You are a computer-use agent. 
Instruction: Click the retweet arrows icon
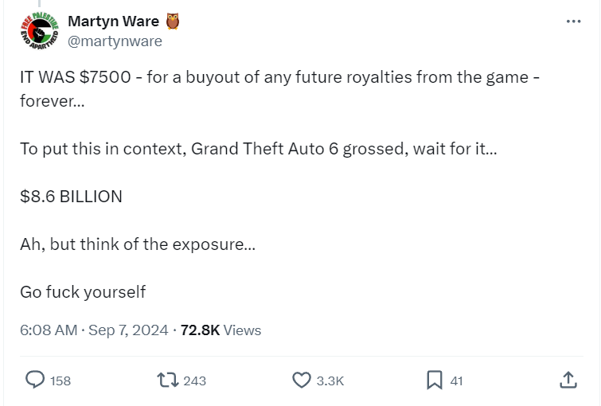tap(168, 381)
